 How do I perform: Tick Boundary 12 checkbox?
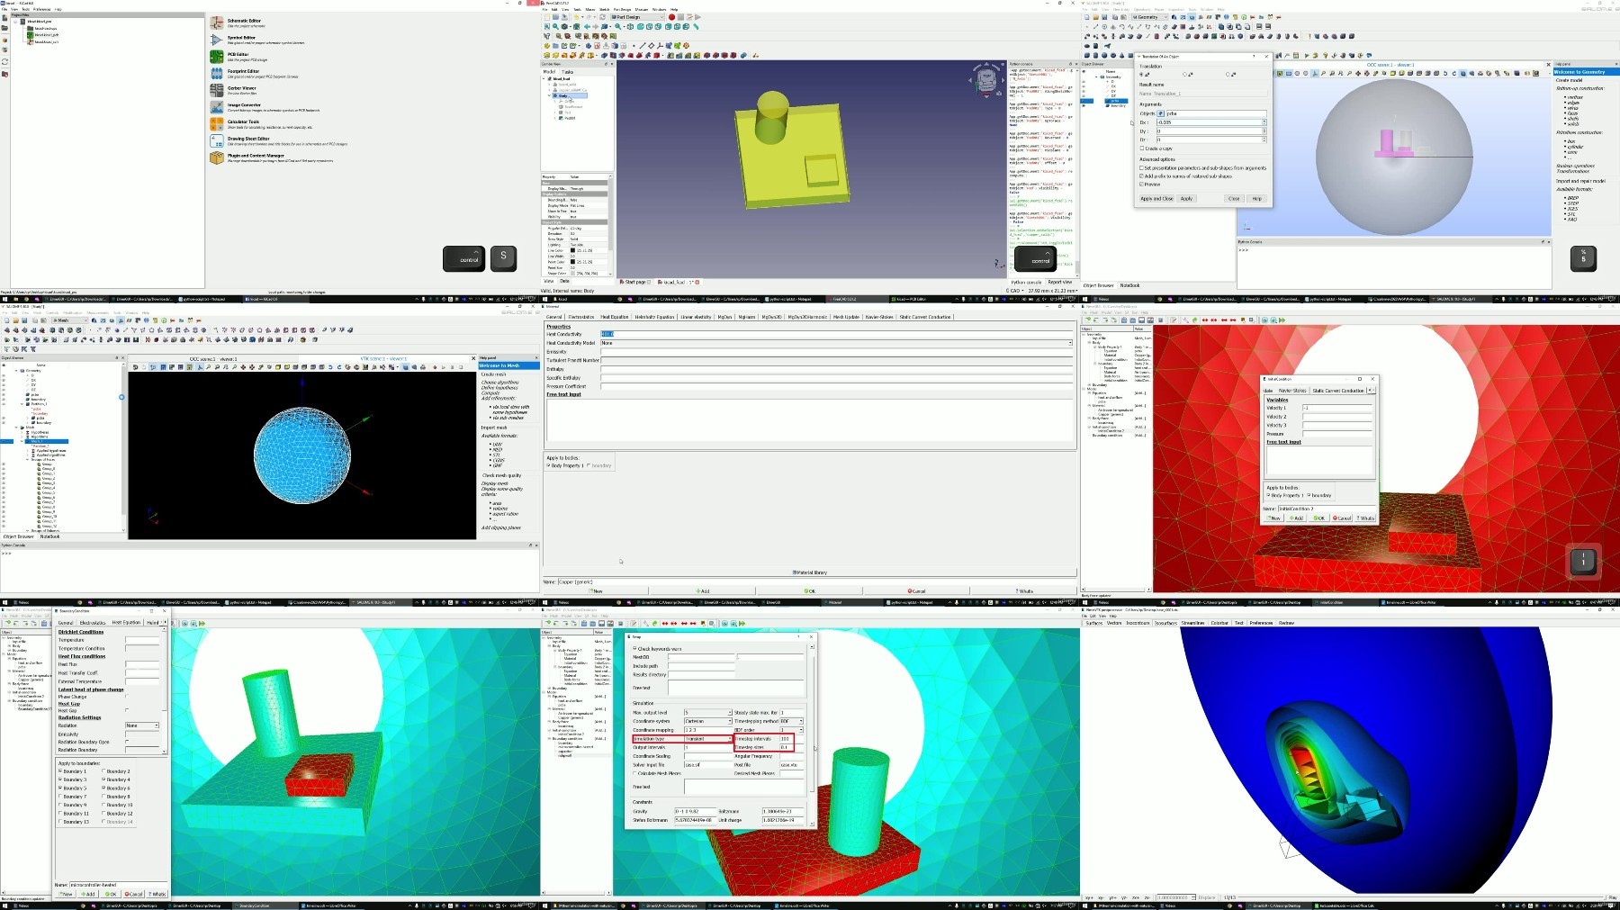tap(104, 814)
